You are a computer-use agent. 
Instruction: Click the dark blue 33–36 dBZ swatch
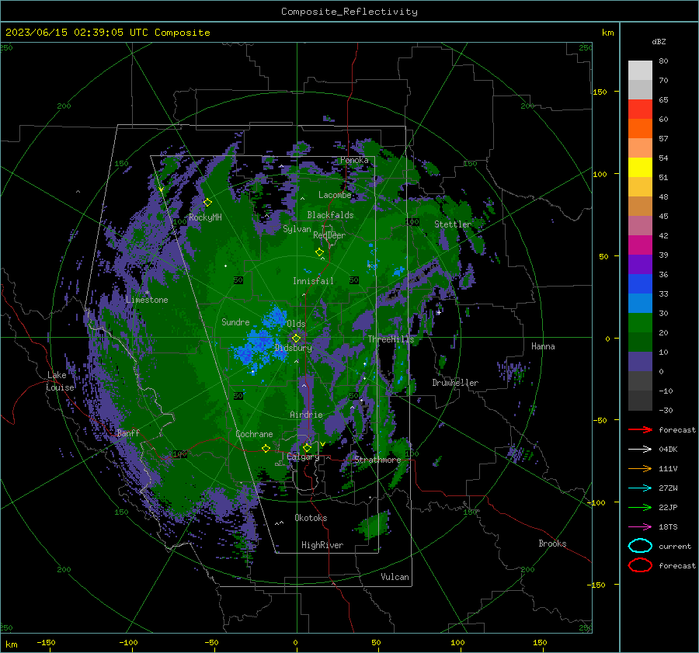640,284
